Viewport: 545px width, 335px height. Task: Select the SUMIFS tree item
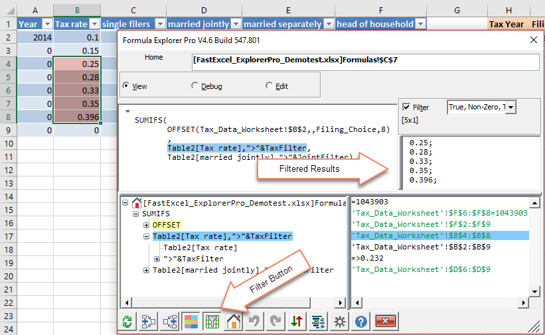[x=156, y=214]
